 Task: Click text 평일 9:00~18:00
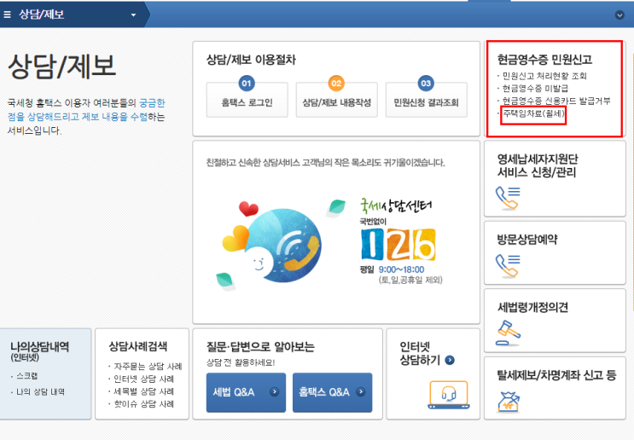click(392, 270)
